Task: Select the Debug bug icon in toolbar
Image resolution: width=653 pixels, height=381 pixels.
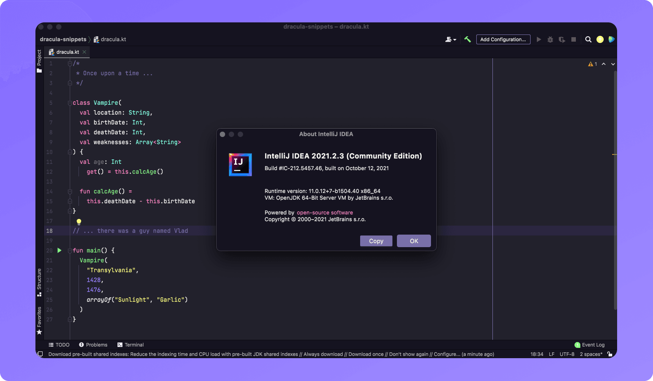Action: [x=550, y=39]
